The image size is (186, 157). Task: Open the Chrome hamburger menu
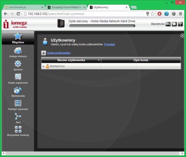click(x=181, y=14)
